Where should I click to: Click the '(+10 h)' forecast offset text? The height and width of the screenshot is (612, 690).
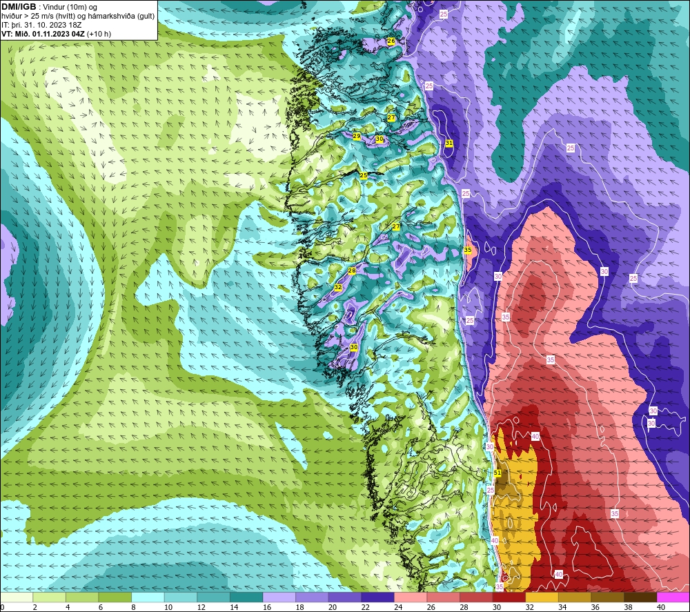pos(99,34)
